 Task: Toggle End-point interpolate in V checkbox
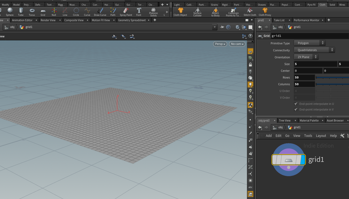pyautogui.click(x=296, y=109)
